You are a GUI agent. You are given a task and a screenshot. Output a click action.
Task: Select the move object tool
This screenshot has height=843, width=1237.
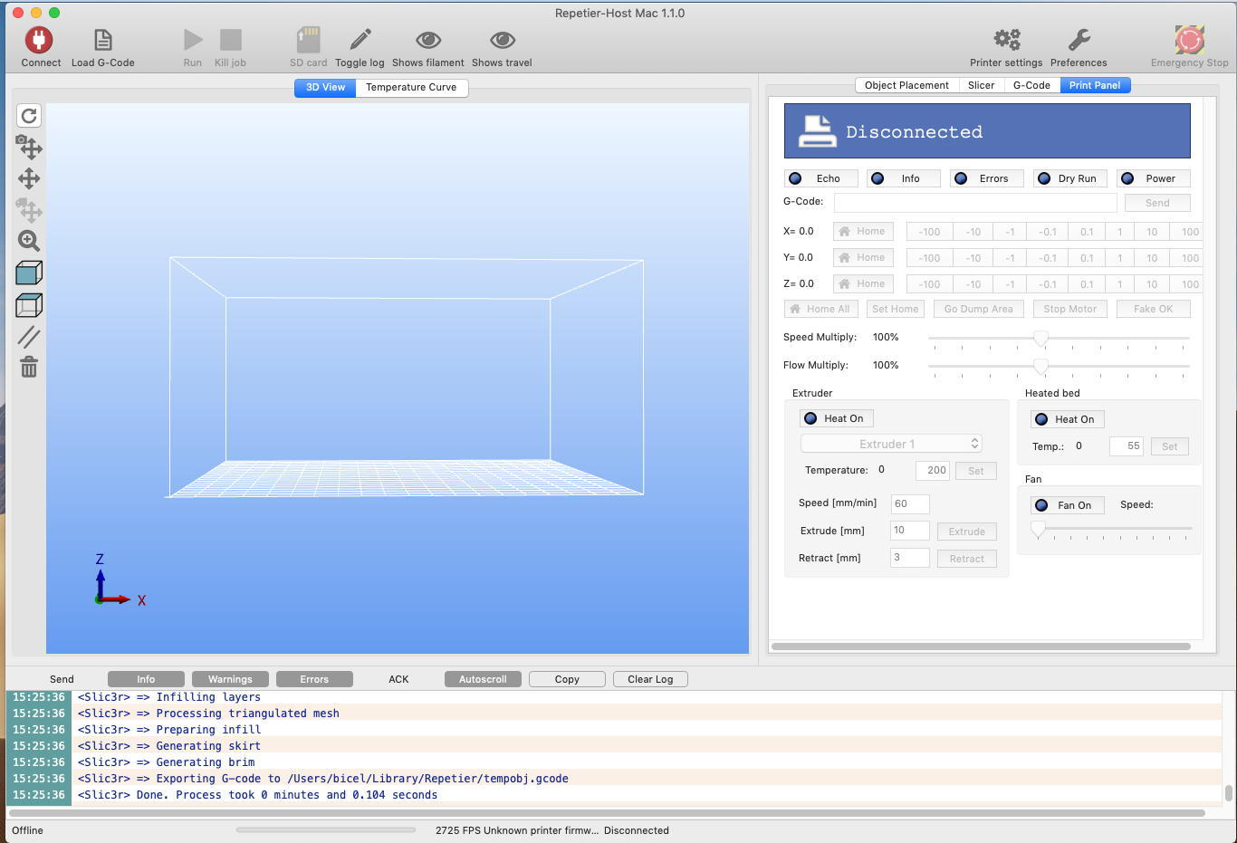tap(29, 210)
